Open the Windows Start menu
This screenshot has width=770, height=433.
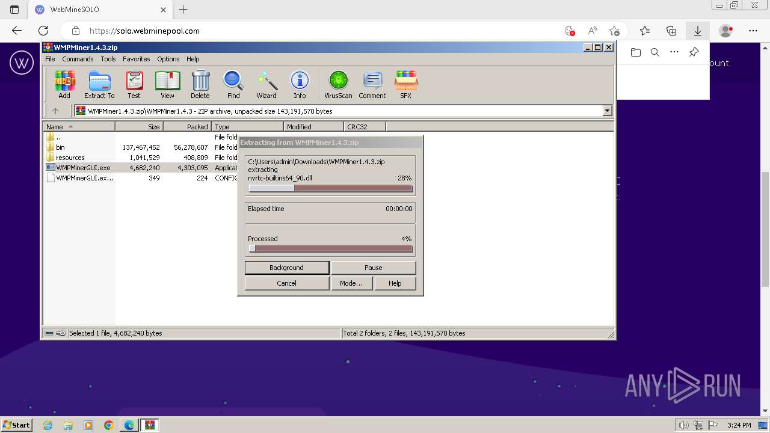pos(17,425)
